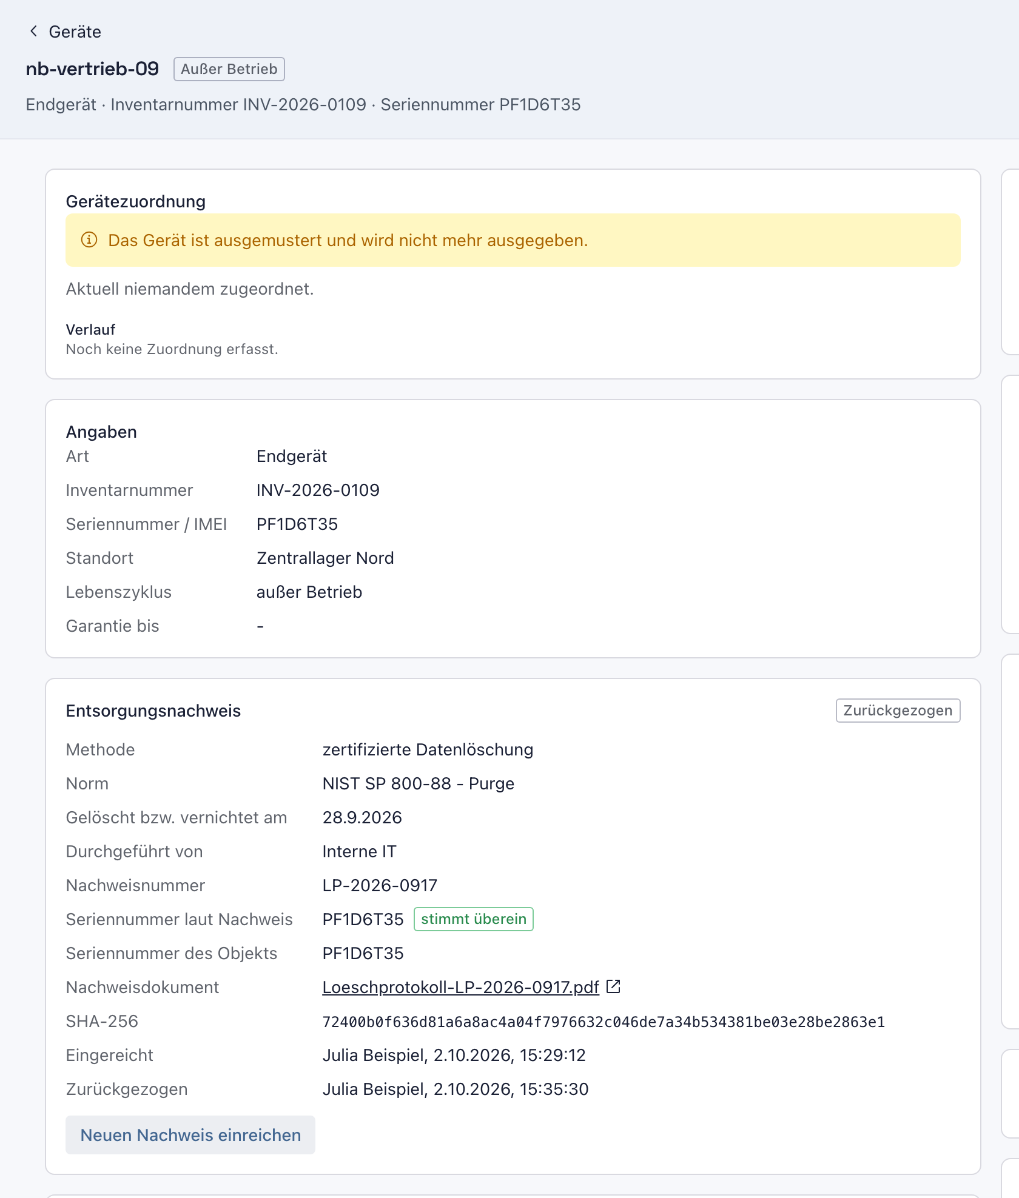Click the Methode value zertifizierte Datenlöschung
Screen dimensions: 1019x1198
tap(428, 749)
